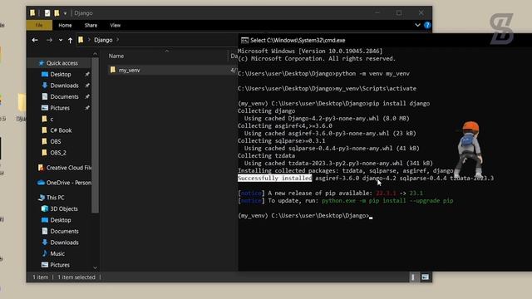Go up one folder level

(70, 41)
